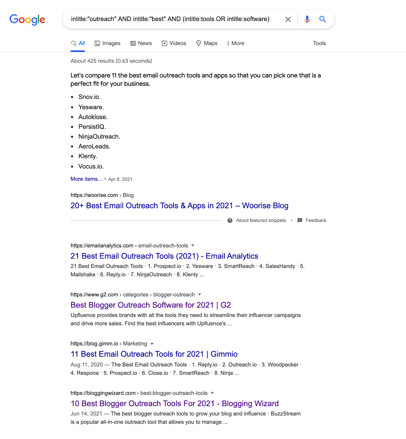
Task: Open the More items link in snippet
Action: coord(86,179)
